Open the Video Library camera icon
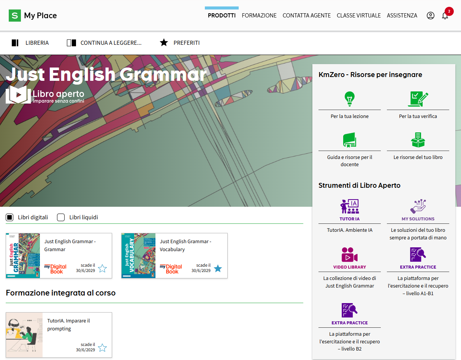The image size is (461, 360). (x=349, y=255)
